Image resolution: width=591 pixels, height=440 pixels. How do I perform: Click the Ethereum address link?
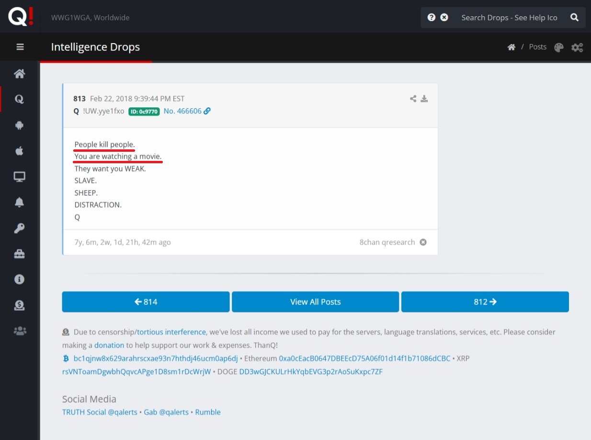pos(364,359)
